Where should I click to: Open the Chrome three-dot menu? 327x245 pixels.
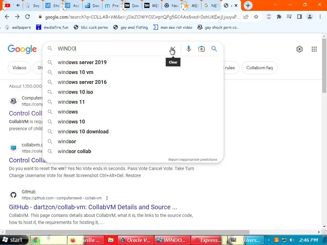click(x=320, y=17)
